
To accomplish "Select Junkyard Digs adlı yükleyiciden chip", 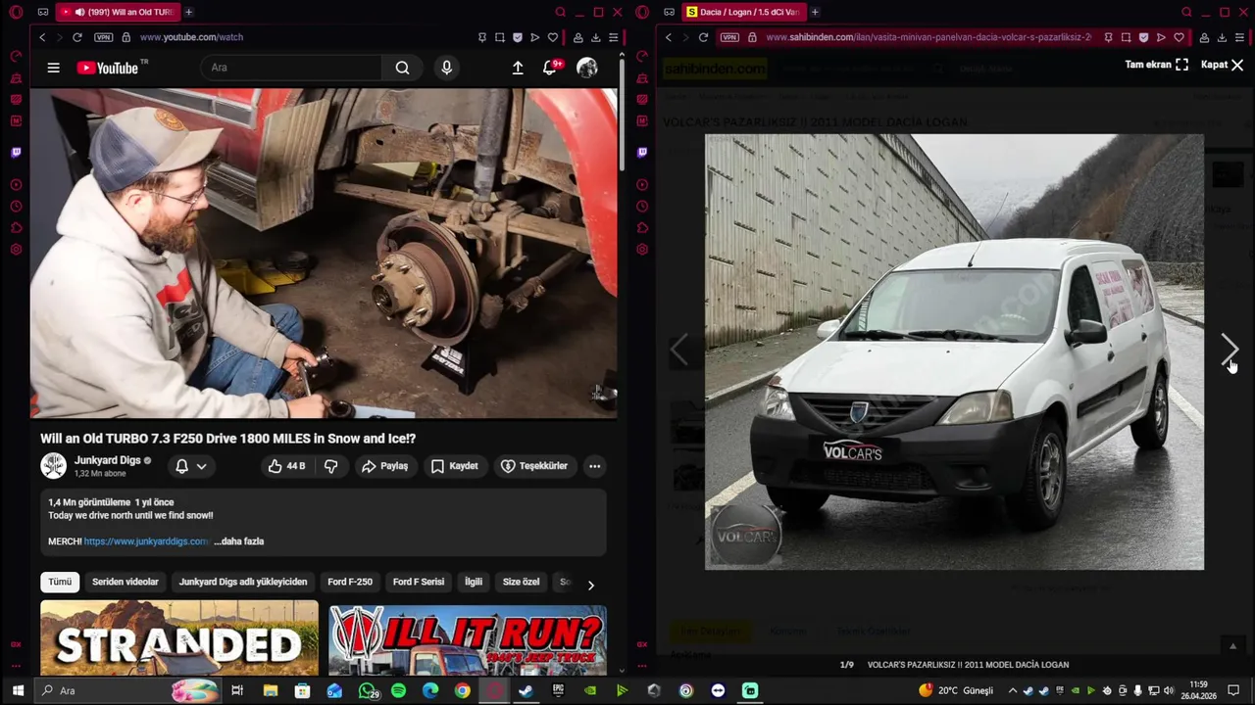I will click(243, 582).
